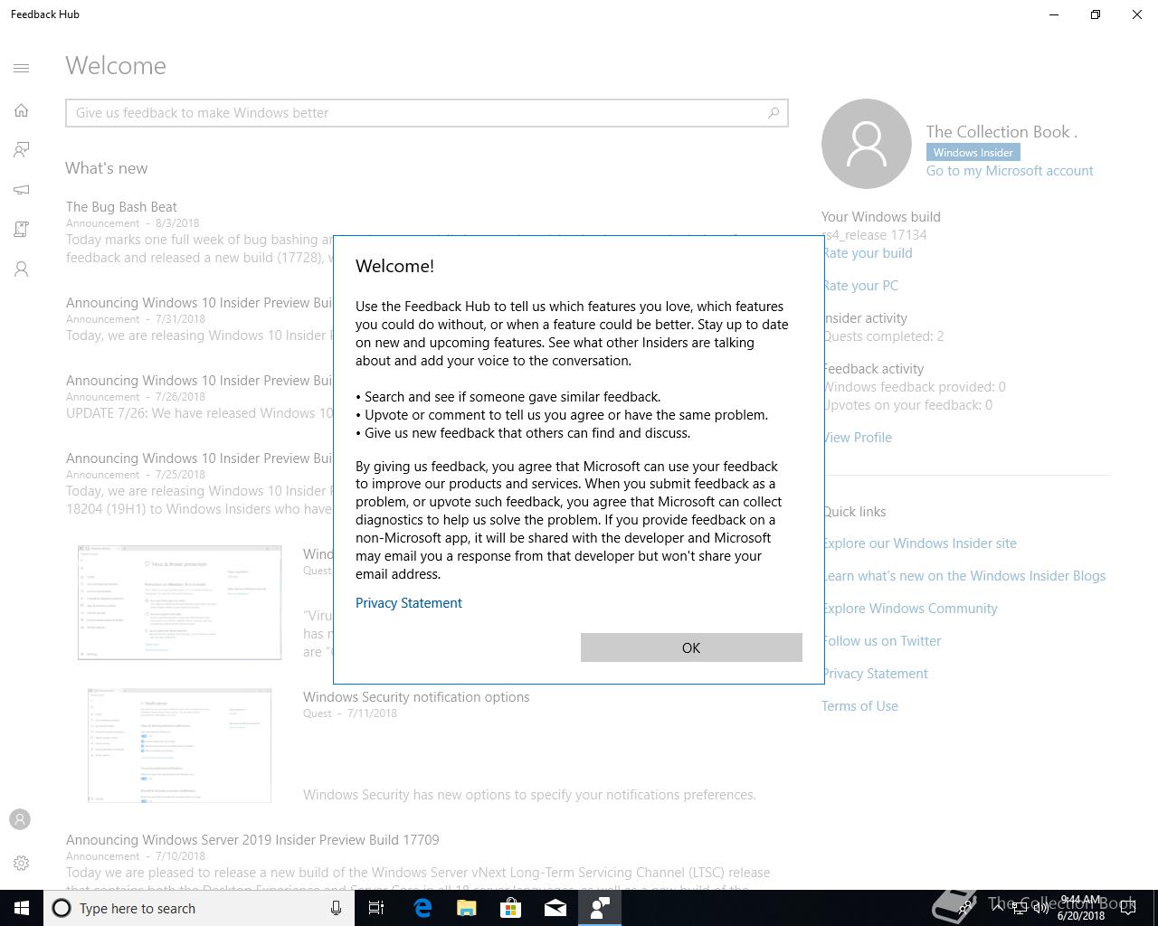Click the Cortana circle icon
The height and width of the screenshot is (926, 1158).
[x=62, y=908]
